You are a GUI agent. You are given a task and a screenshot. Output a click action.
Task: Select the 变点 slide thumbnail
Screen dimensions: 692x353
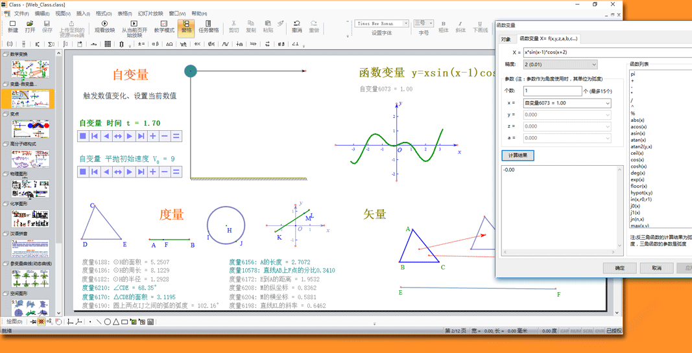pos(30,128)
